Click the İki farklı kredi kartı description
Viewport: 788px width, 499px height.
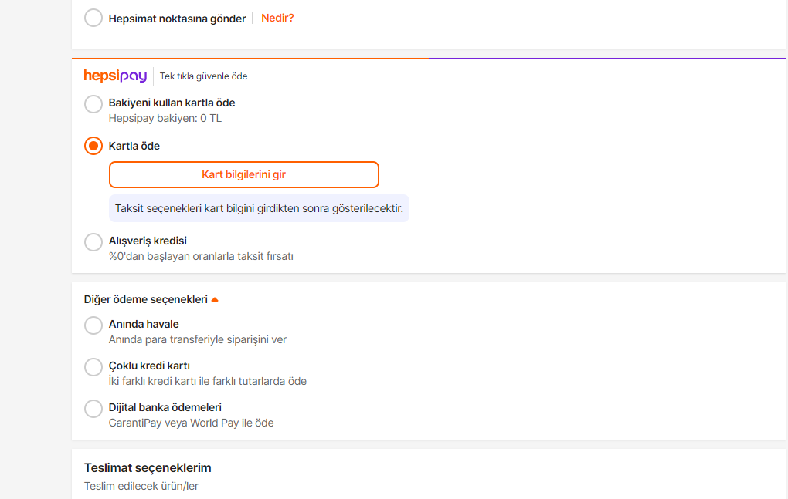207,381
